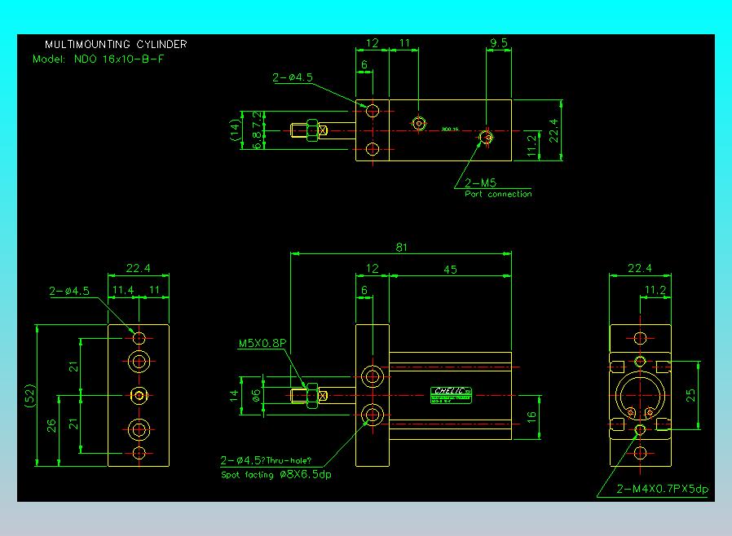Viewport: 732px width, 536px height.
Task: Click the upper spot-faced hole in front view
Action: (x=373, y=376)
